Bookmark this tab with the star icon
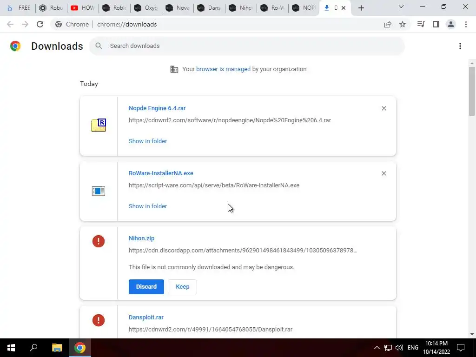This screenshot has width=476, height=357. pyautogui.click(x=403, y=24)
